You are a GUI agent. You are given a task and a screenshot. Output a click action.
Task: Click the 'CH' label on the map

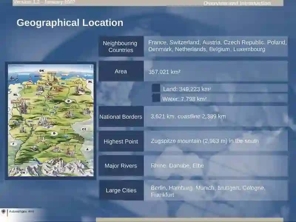23,172
